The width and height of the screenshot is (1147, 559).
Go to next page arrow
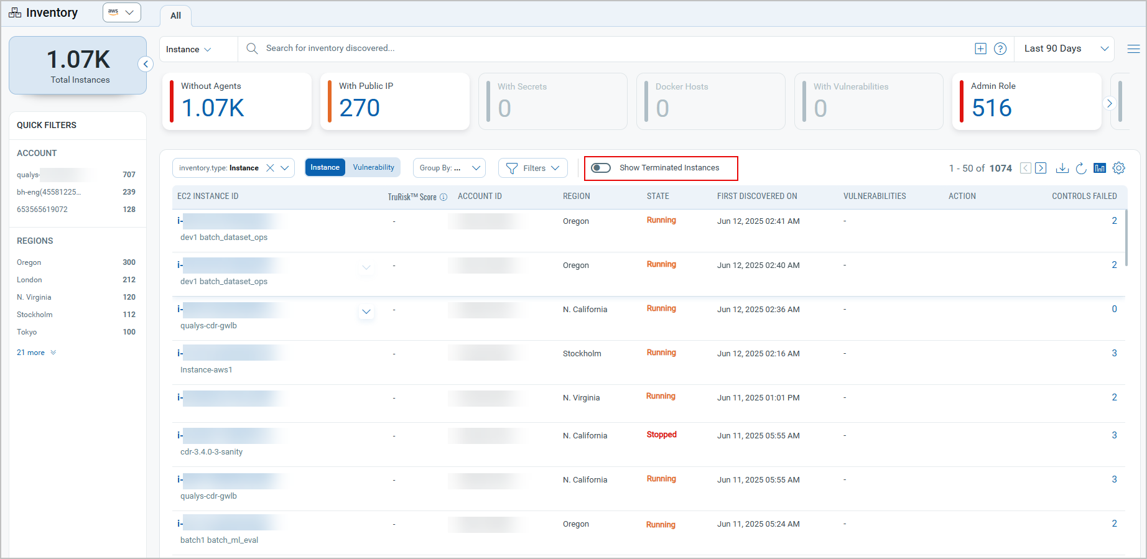[x=1041, y=168]
